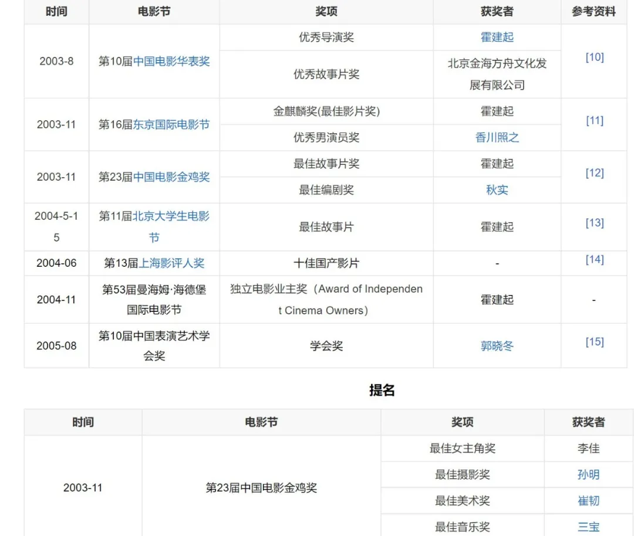Open reference [13]
This screenshot has width=634, height=536.
[x=594, y=223]
